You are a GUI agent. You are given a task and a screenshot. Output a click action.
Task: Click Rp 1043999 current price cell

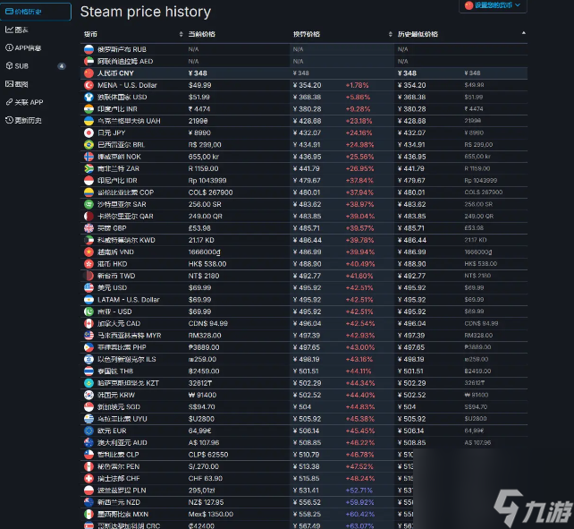[x=207, y=181]
